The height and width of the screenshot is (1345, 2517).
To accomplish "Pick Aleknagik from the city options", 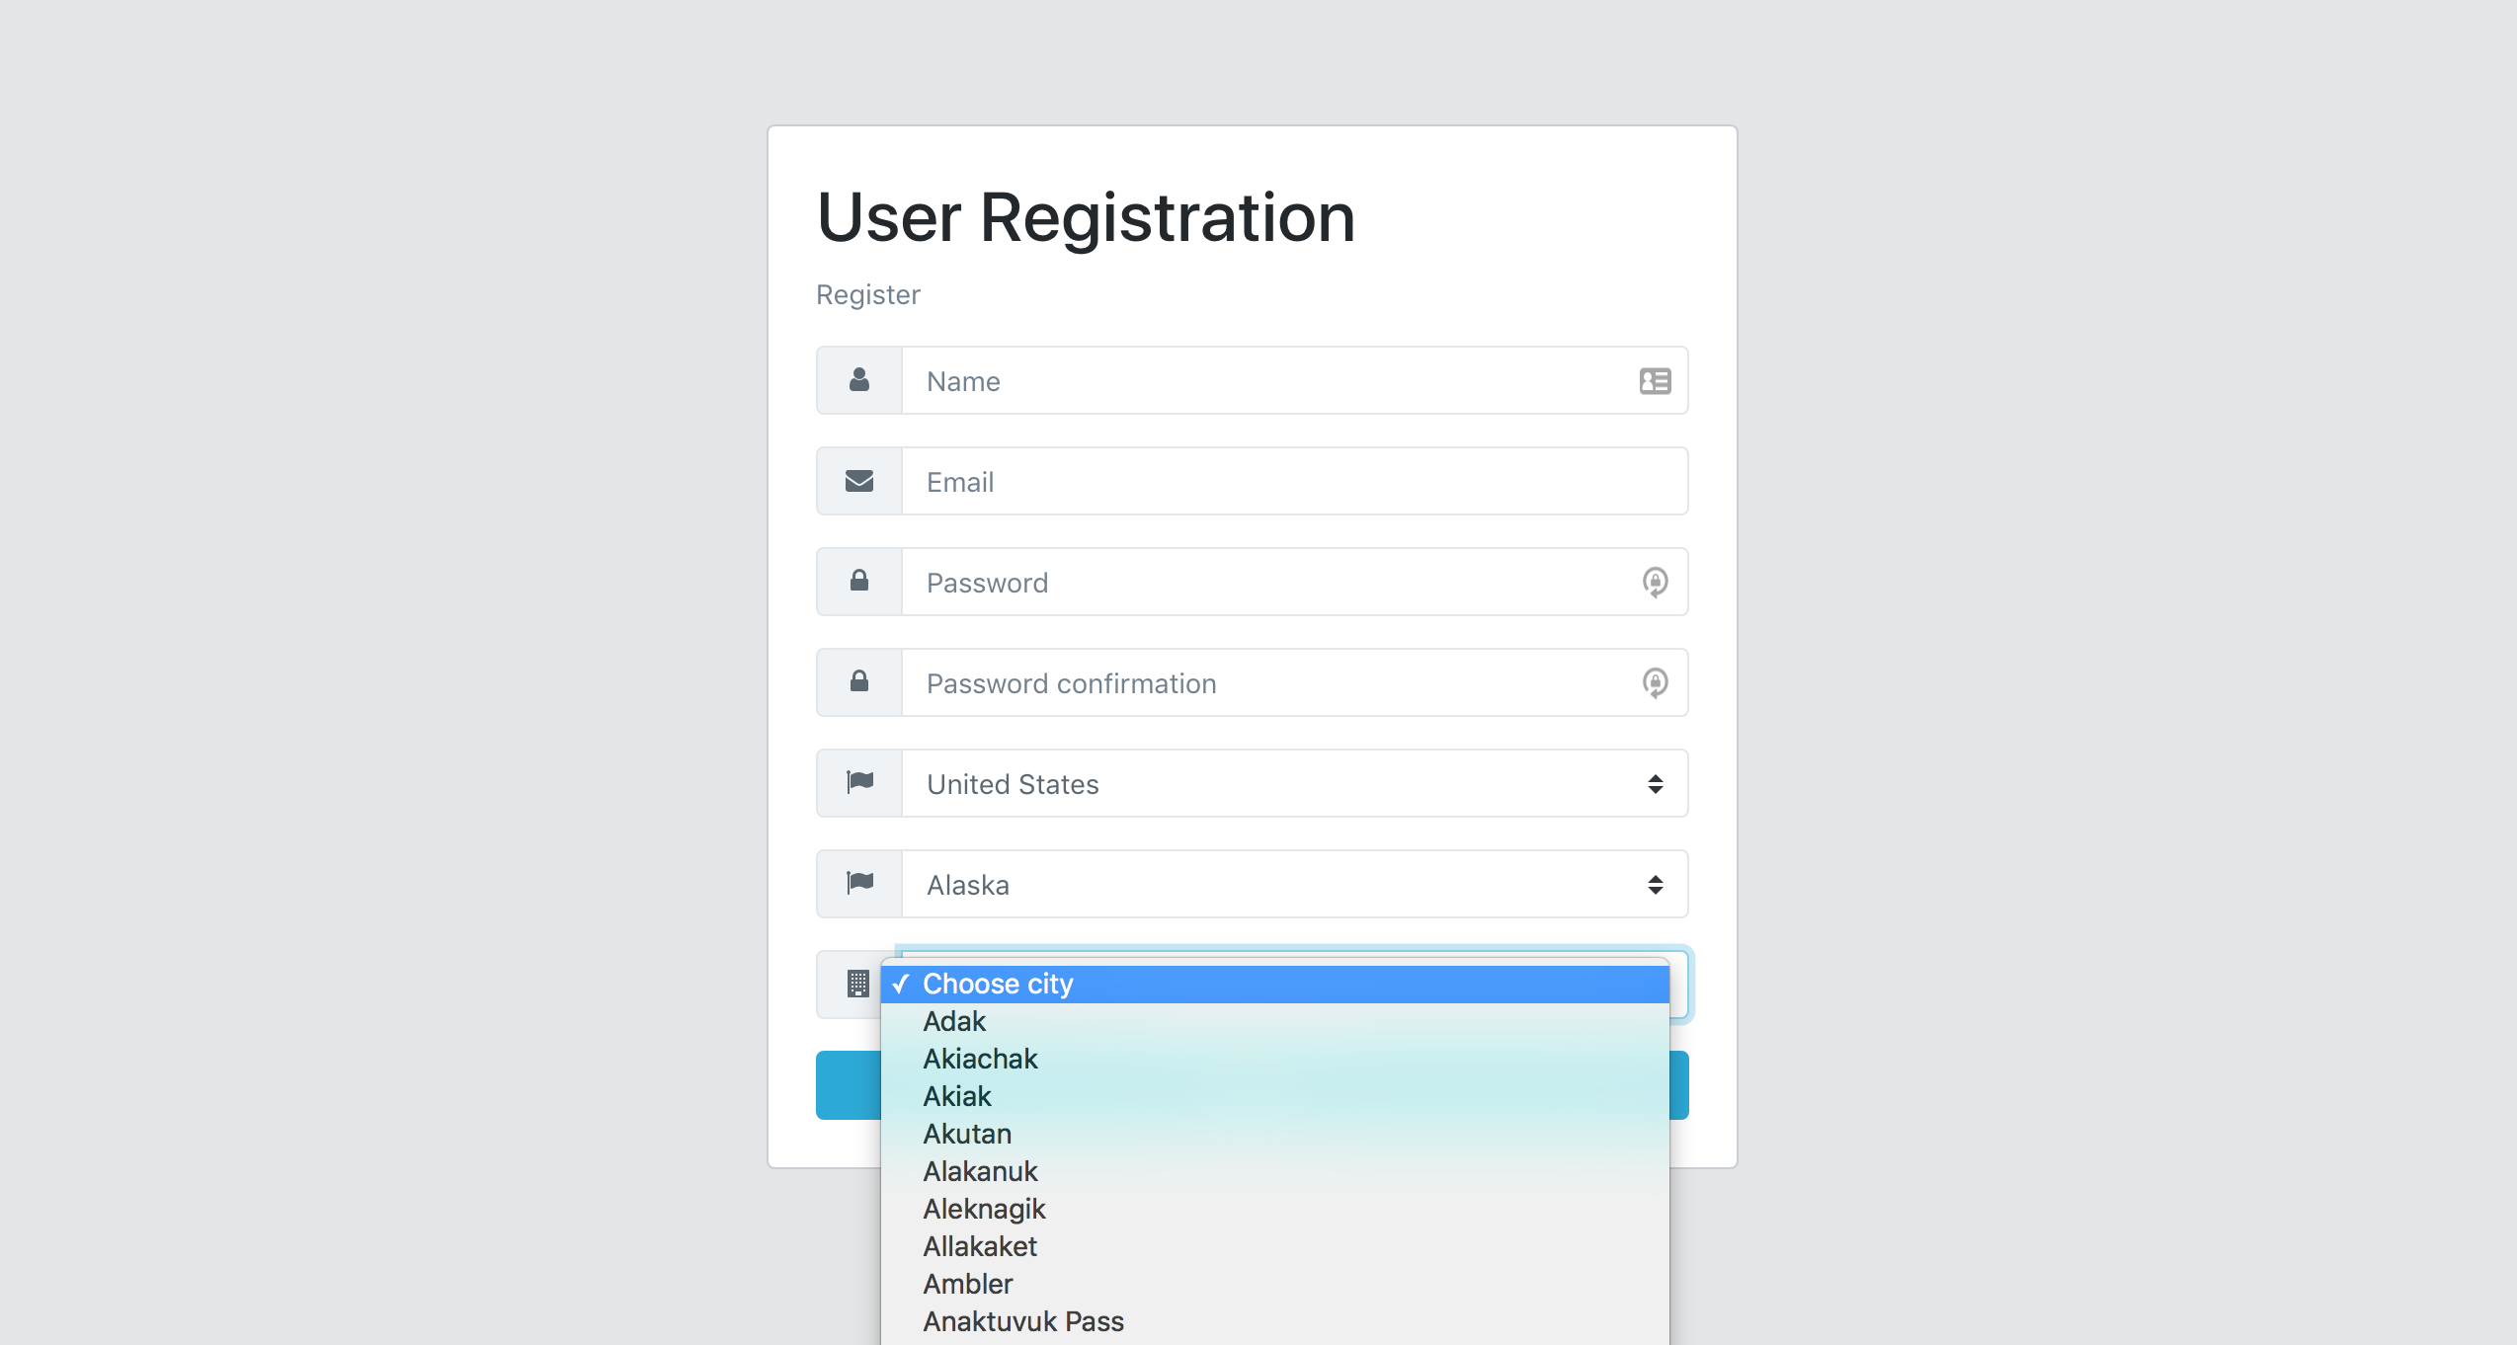I will pyautogui.click(x=984, y=1210).
